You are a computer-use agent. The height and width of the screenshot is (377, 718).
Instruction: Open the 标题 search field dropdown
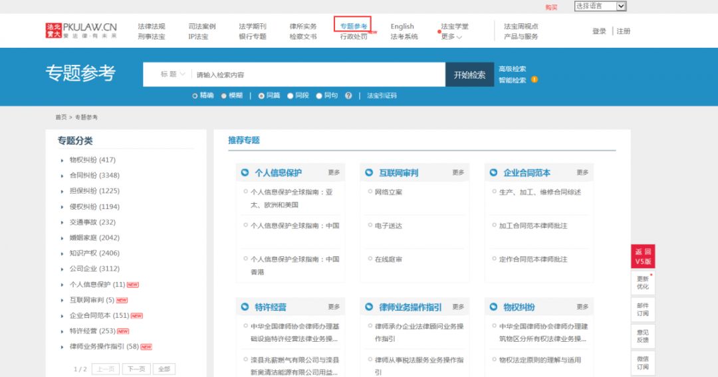172,74
